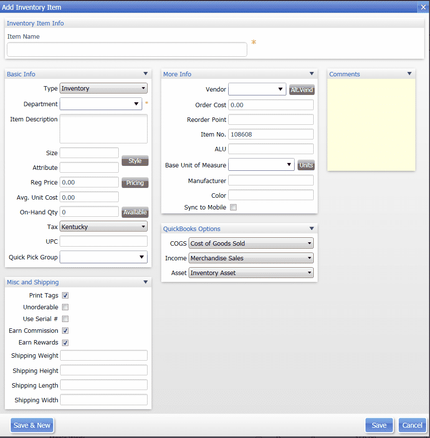Collapse the More Info panel arrow
The height and width of the screenshot is (438, 430).
pyautogui.click(x=311, y=74)
